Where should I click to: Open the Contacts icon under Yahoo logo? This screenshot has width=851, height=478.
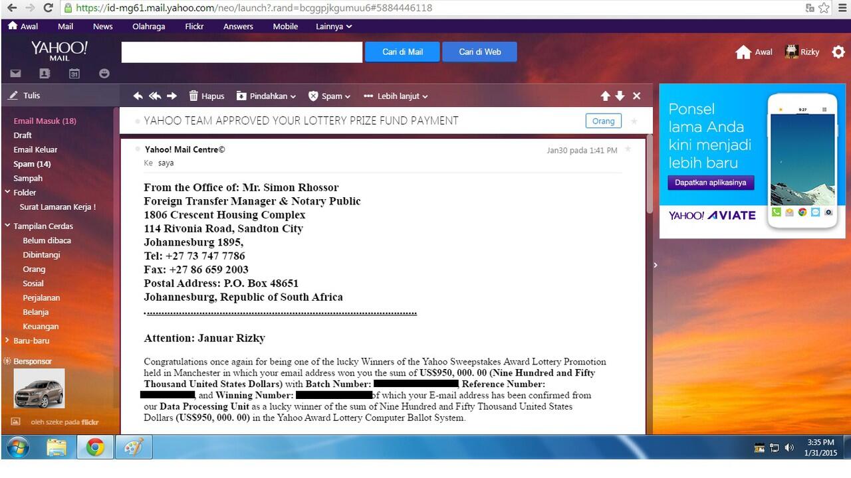[x=45, y=74]
